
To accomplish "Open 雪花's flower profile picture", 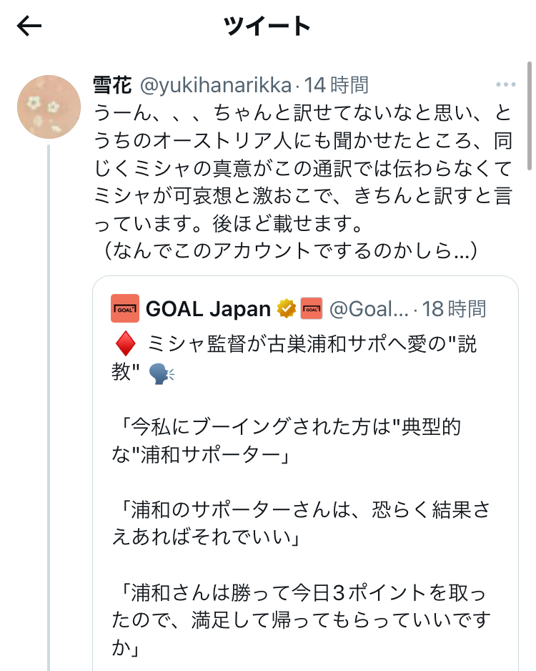I will [49, 107].
